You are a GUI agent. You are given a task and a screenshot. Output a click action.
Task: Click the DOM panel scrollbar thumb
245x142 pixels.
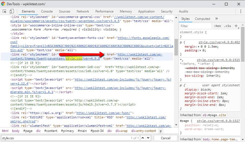tap(176, 47)
